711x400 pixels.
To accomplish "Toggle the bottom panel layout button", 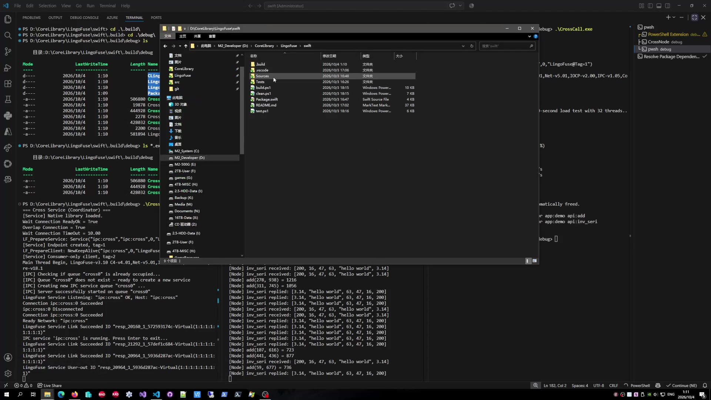I will pos(659,6).
